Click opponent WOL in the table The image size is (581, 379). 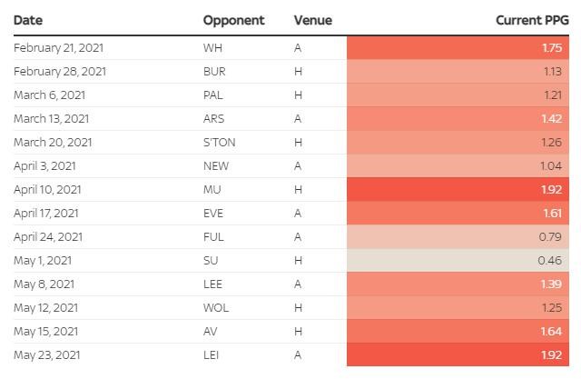point(215,308)
